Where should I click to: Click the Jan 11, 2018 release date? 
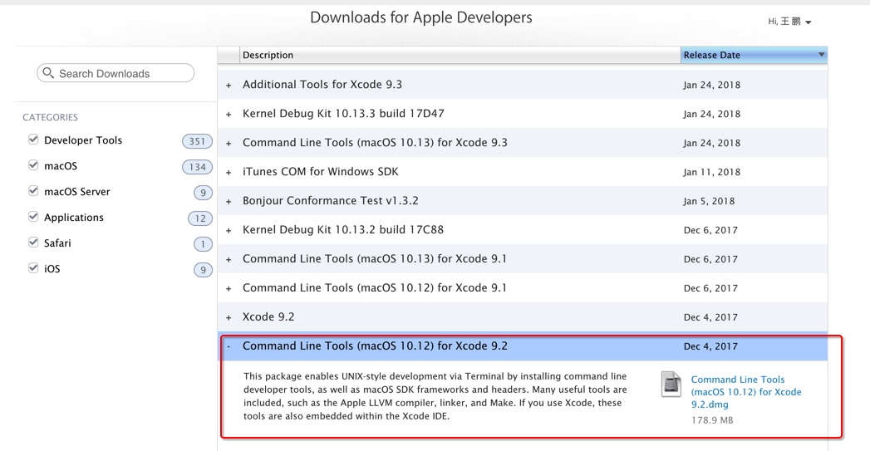[712, 172]
